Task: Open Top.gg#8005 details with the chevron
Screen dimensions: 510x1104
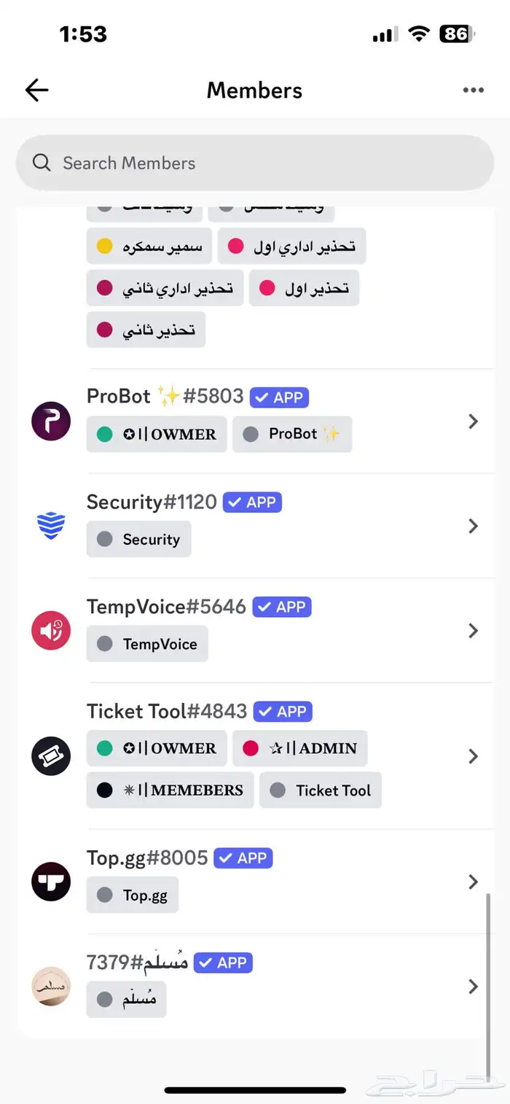Action: (x=473, y=882)
